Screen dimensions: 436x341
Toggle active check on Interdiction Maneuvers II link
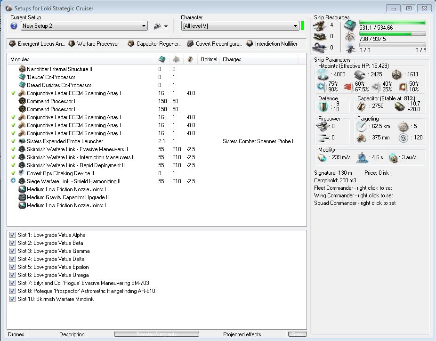(13, 157)
